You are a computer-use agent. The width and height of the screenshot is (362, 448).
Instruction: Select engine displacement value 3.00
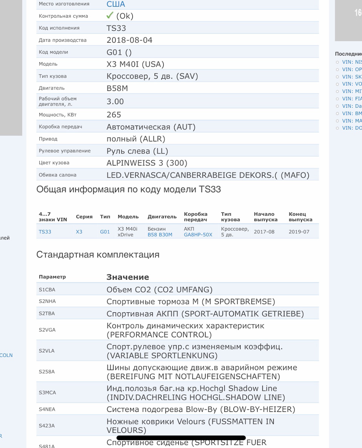pos(115,102)
